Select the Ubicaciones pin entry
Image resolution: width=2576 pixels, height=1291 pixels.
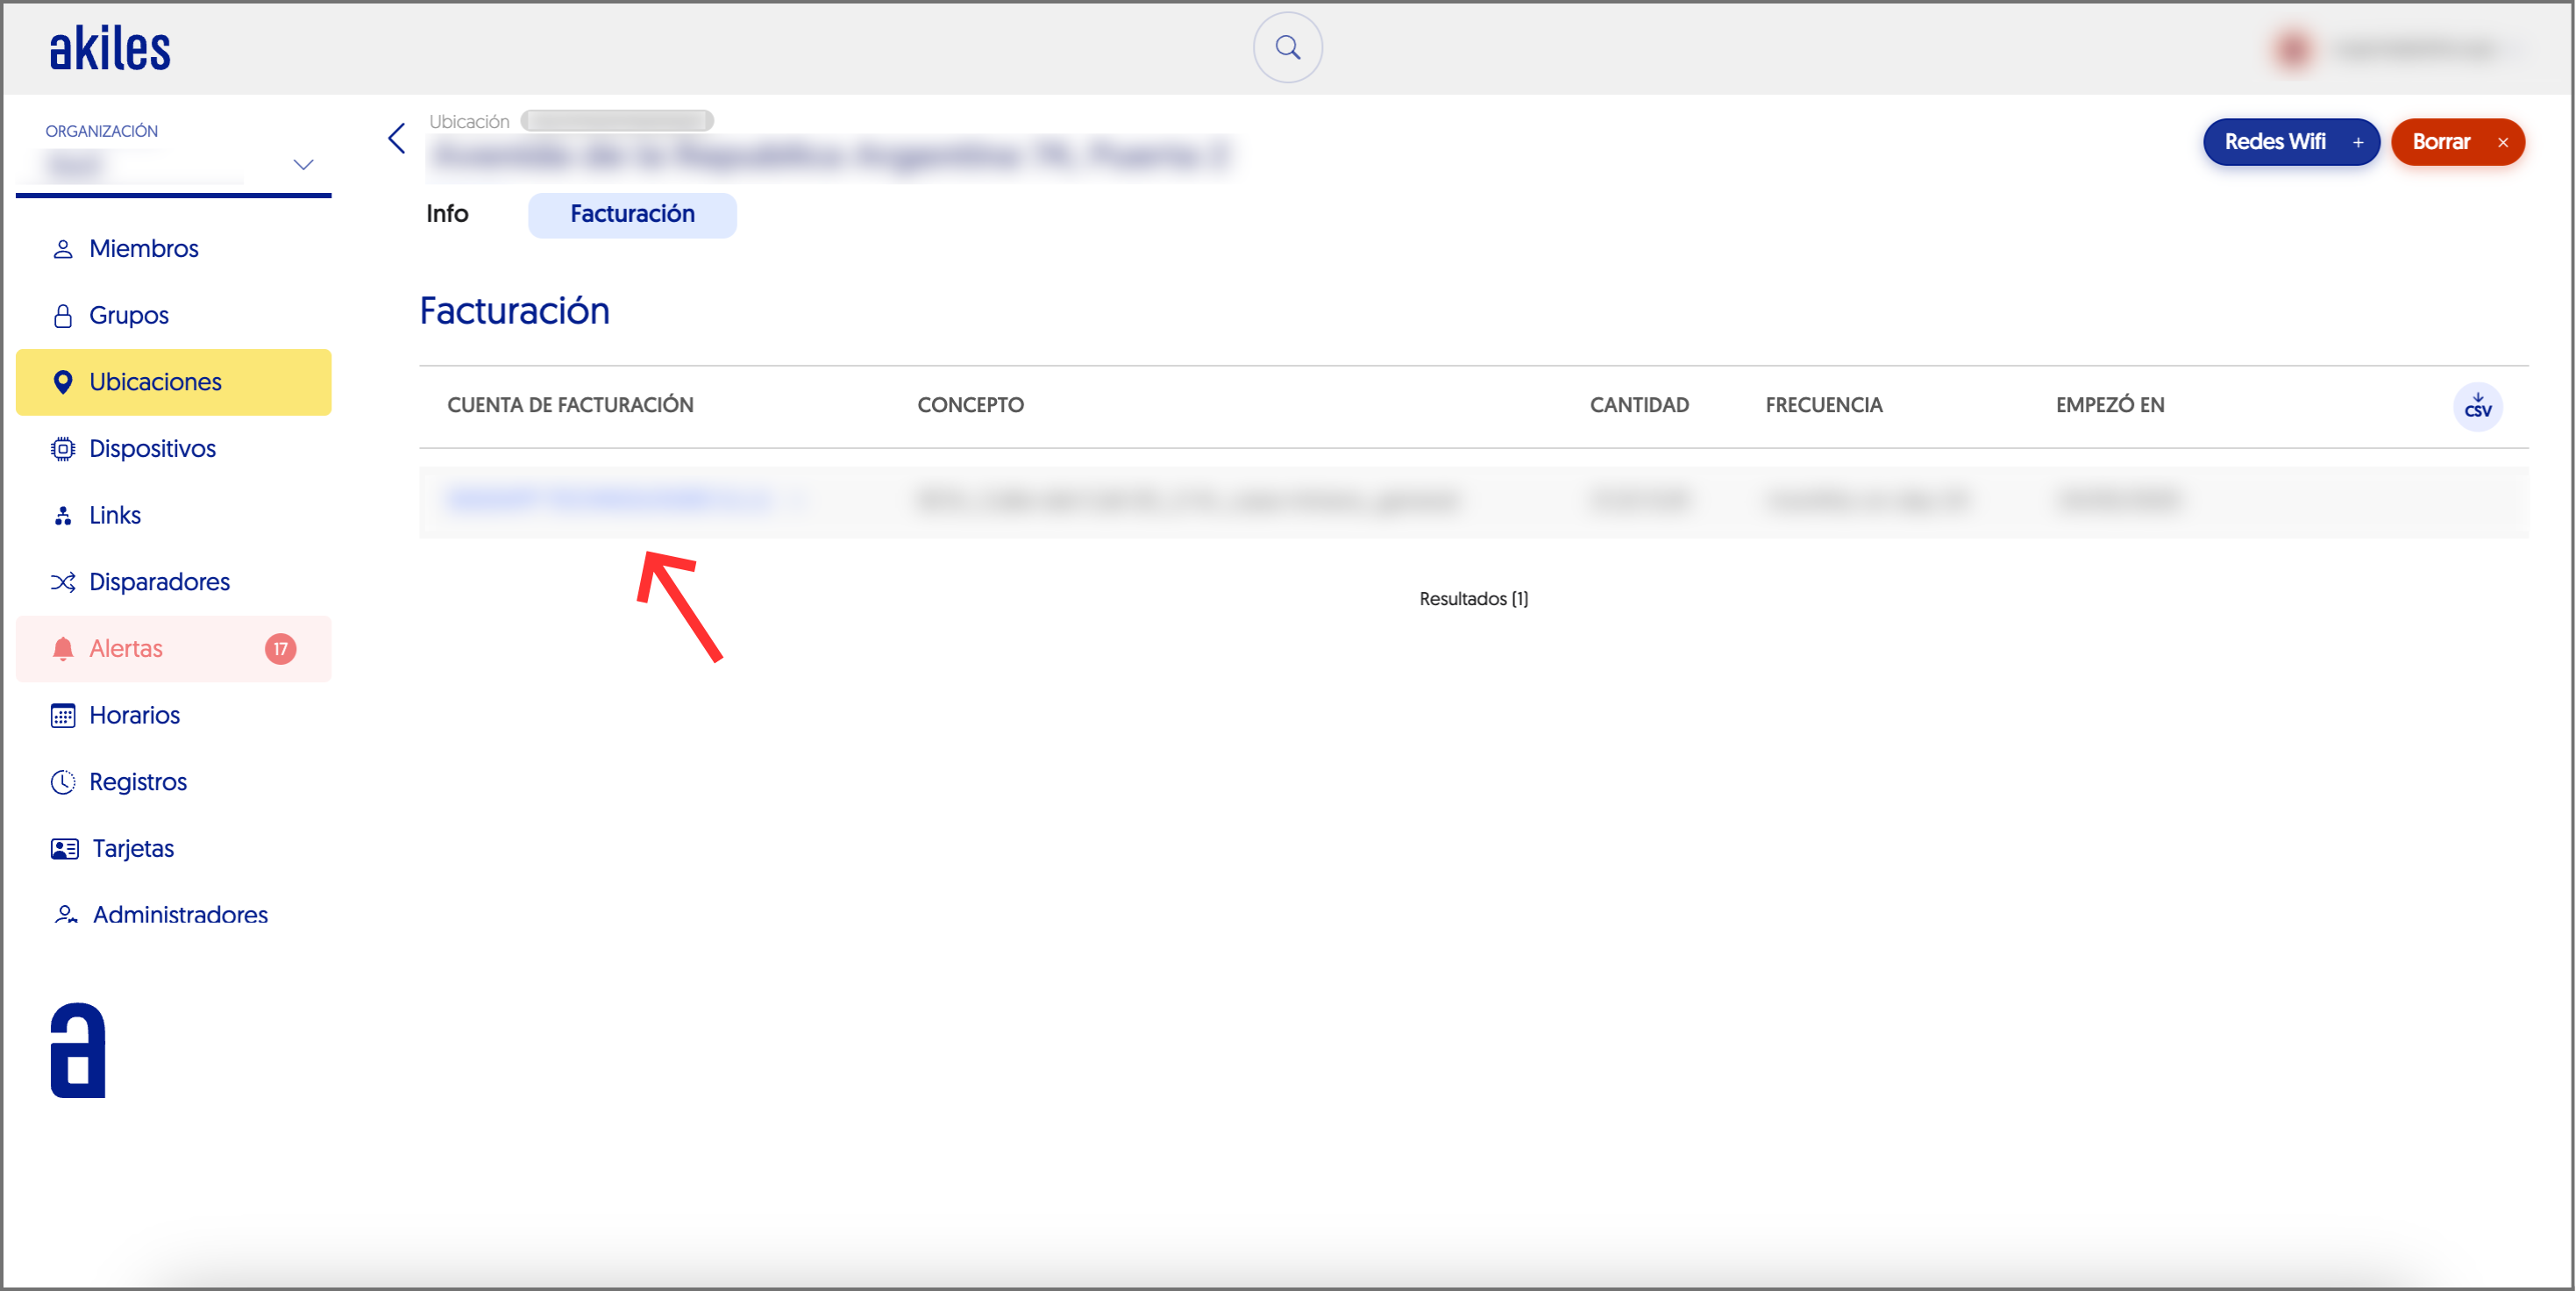coord(155,381)
